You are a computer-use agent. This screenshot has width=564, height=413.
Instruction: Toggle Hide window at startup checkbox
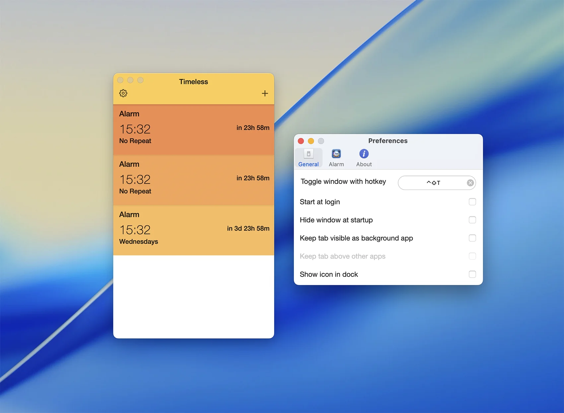coord(472,220)
